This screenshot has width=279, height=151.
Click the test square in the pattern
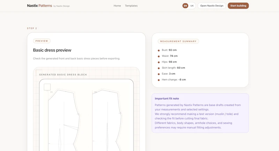47,87
